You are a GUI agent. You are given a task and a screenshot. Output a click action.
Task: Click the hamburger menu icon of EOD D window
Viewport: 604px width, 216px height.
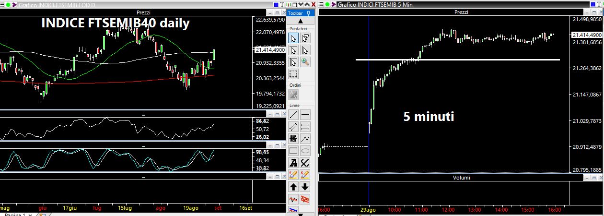[x=3, y=5]
